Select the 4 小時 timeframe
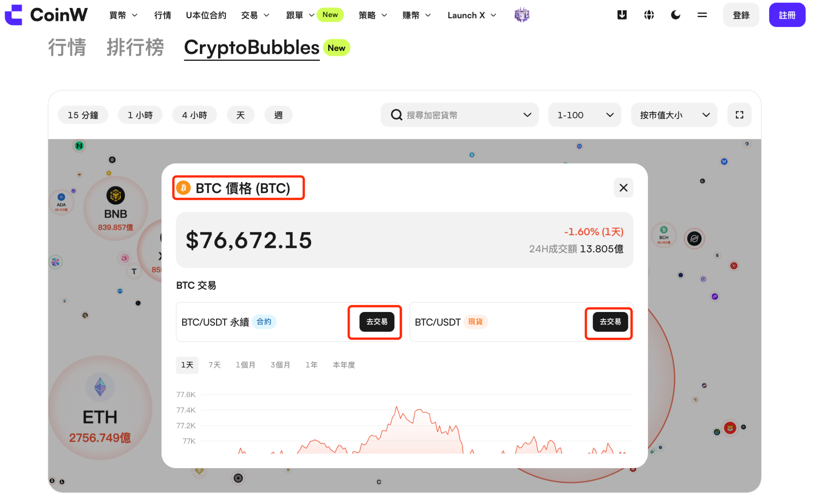 194,115
